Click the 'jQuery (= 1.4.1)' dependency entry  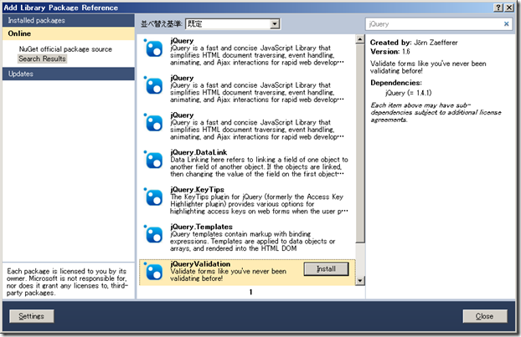409,93
